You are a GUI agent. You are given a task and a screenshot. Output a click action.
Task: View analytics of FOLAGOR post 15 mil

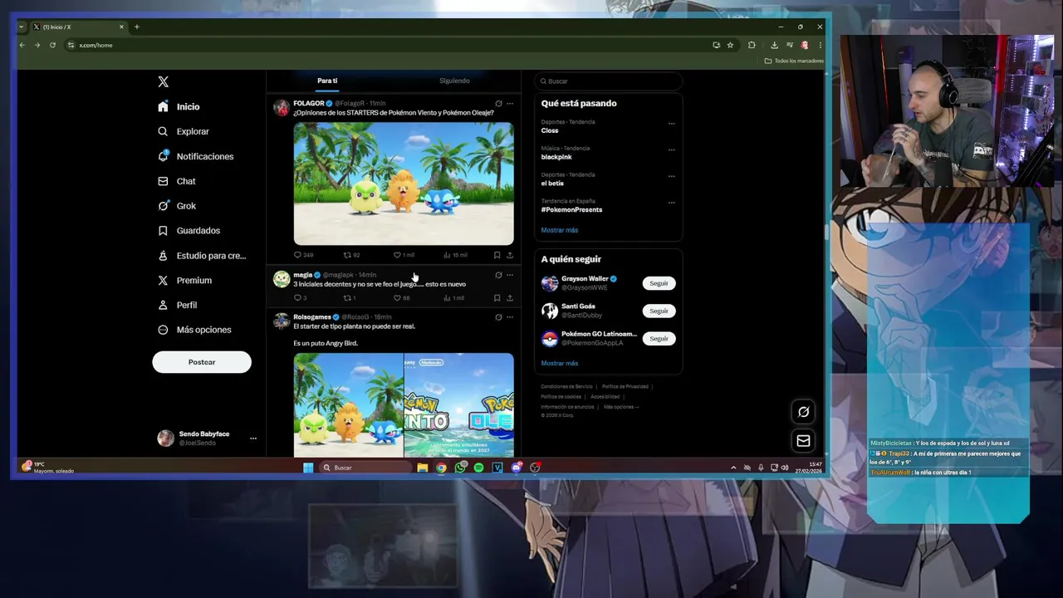pyautogui.click(x=455, y=255)
